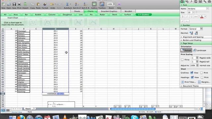Expand the Document Theme section
212x119 pixels.
point(182,86)
